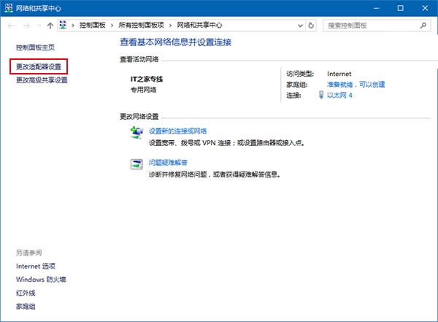Click the 设置新的连接或网络 icon

137,132
